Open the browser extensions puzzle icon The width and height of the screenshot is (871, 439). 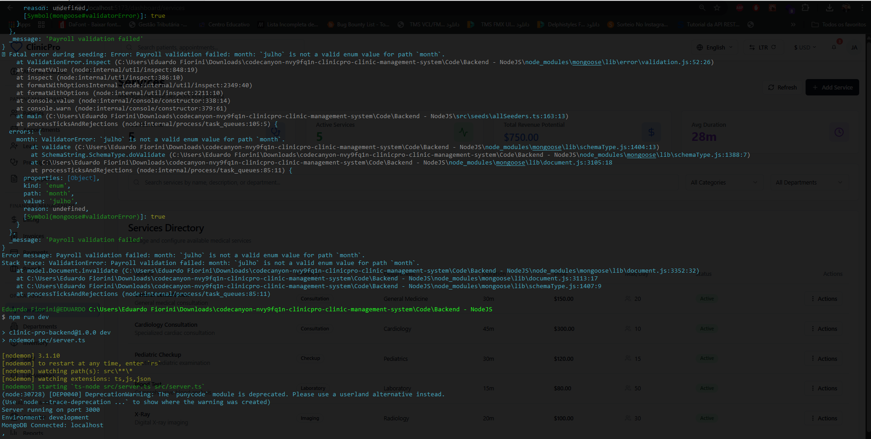806,8
